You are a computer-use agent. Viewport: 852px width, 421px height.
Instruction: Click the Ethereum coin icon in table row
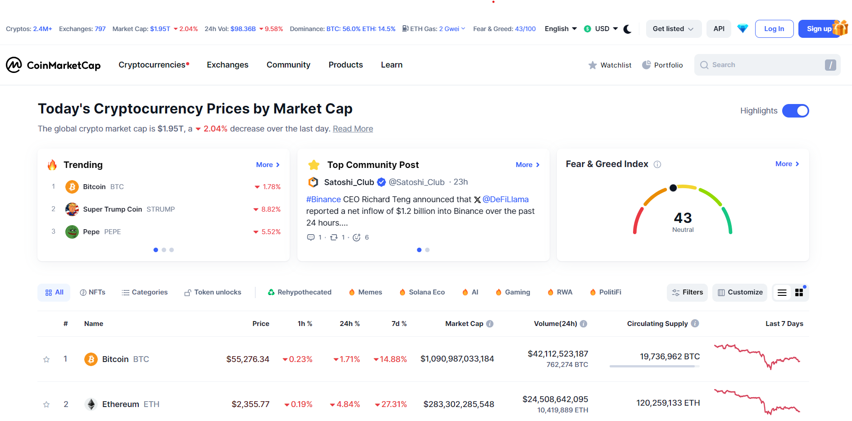tap(91, 404)
